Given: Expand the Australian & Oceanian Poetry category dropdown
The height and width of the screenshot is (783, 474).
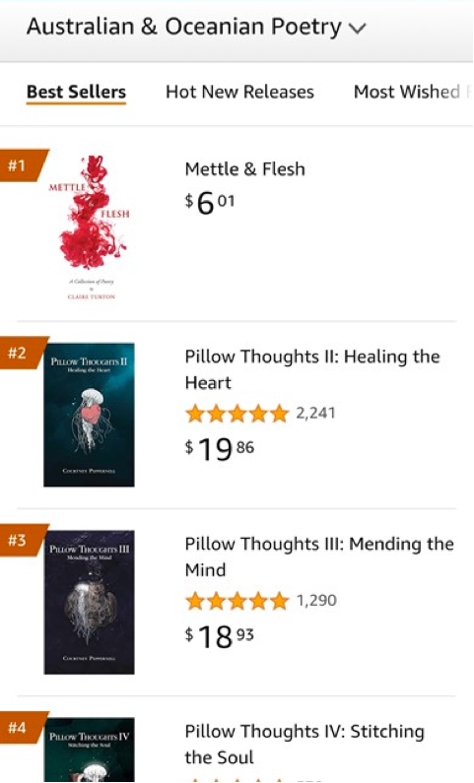Looking at the screenshot, I should click(196, 27).
